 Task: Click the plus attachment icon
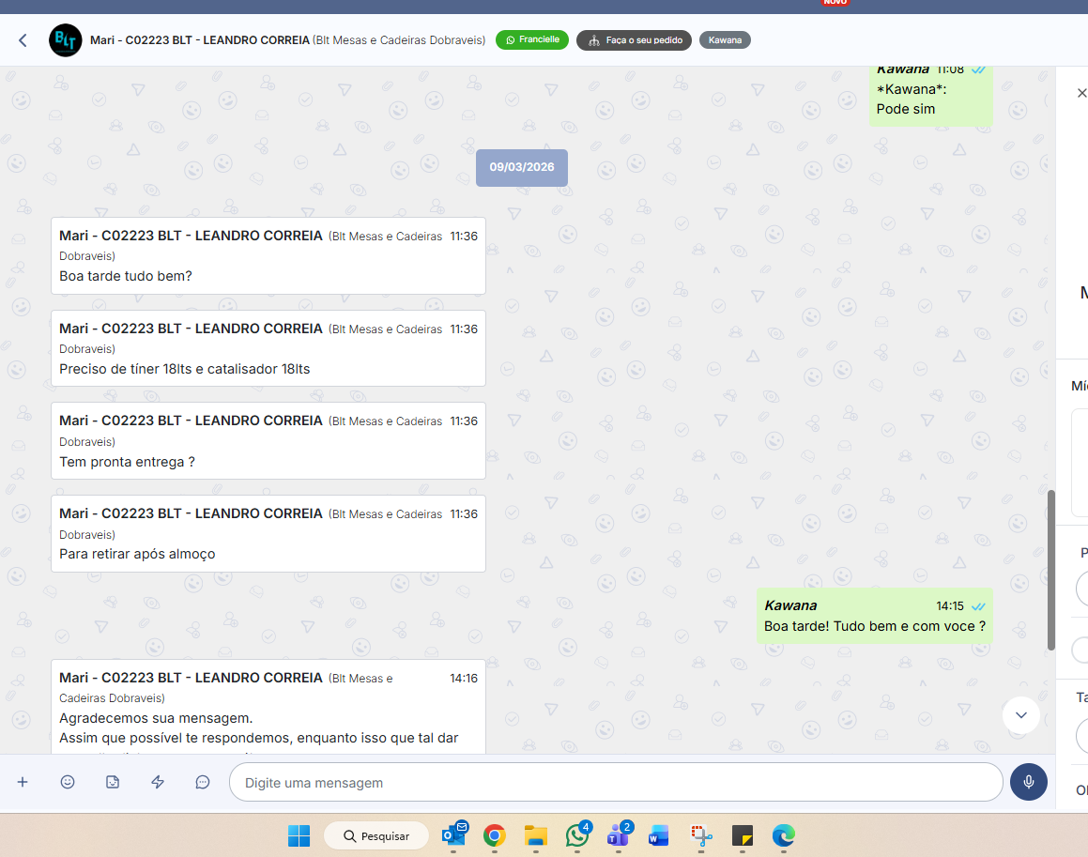[23, 782]
